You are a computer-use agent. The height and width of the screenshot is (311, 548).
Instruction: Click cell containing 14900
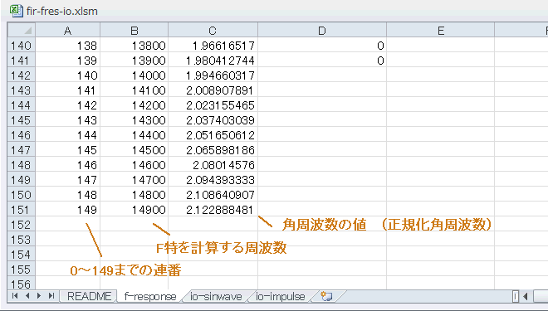(135, 210)
